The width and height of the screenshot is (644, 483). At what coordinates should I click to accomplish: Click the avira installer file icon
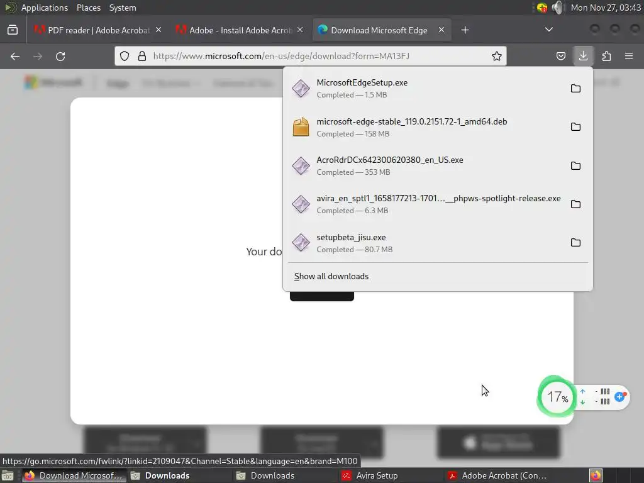pyautogui.click(x=301, y=204)
